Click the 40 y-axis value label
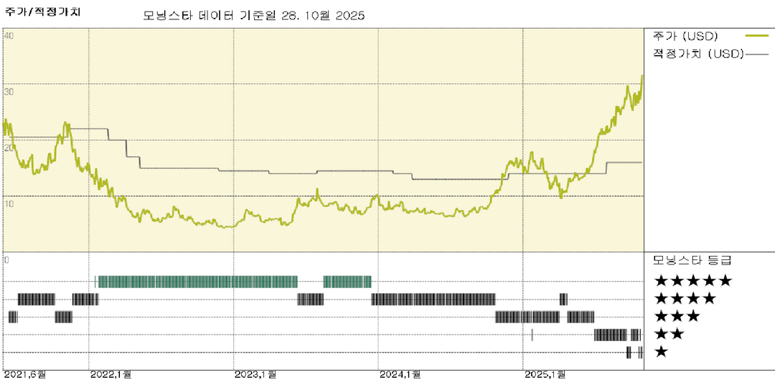Viewport: 775px width, 387px height. [9, 36]
